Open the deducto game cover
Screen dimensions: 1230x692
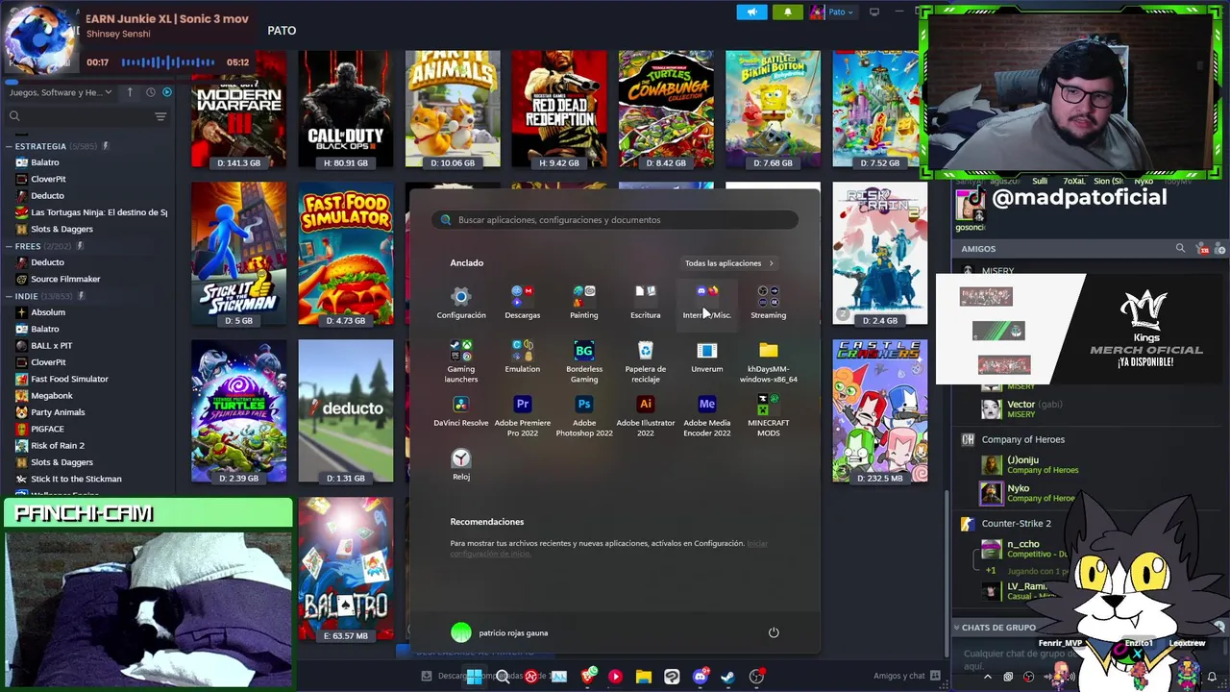345,410
